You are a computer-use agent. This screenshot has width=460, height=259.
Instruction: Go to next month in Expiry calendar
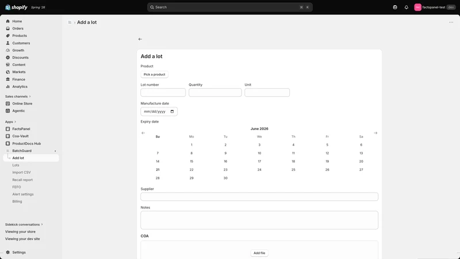coord(375,133)
